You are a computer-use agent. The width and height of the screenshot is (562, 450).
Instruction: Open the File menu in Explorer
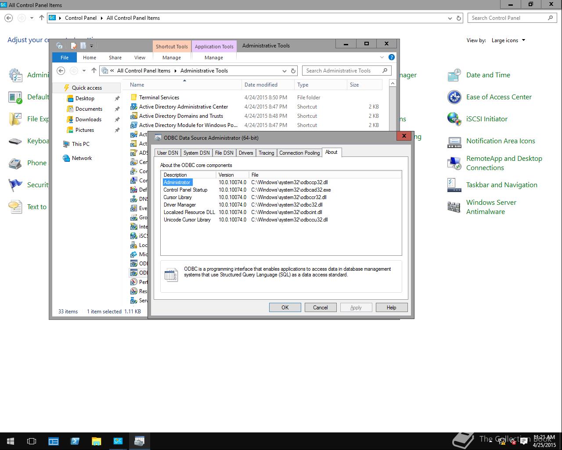65,58
